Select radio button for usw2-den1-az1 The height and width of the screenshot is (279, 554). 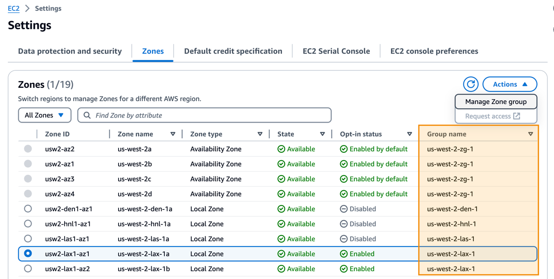pyautogui.click(x=28, y=209)
